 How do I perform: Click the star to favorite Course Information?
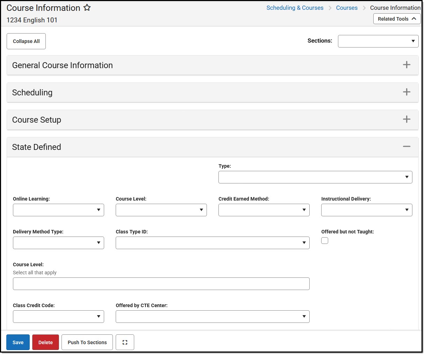pyautogui.click(x=87, y=8)
